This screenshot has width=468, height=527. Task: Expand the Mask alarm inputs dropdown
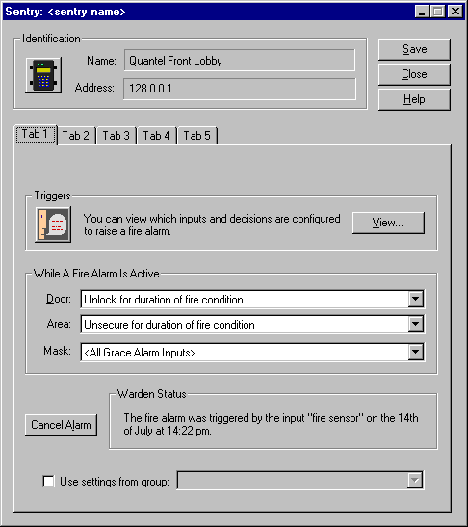click(x=416, y=352)
